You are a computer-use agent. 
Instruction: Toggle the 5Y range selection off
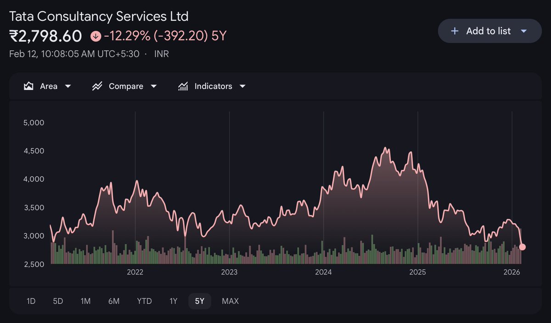[200, 301]
